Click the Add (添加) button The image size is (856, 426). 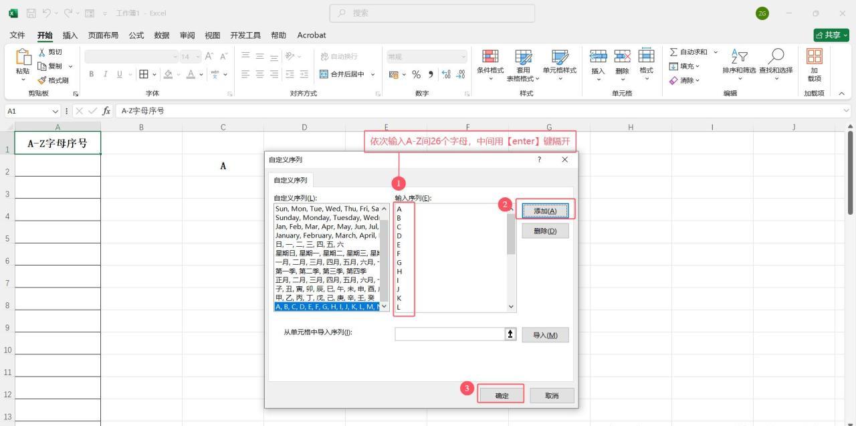pyautogui.click(x=545, y=211)
